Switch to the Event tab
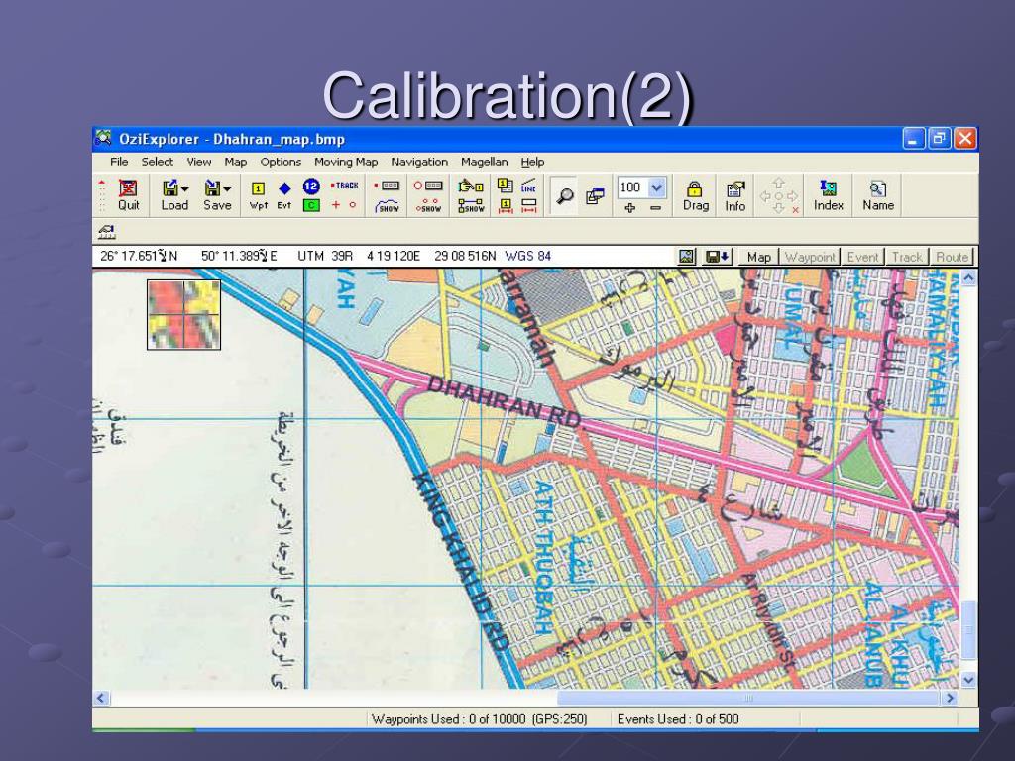Image resolution: width=1015 pixels, height=761 pixels. pyautogui.click(x=863, y=257)
